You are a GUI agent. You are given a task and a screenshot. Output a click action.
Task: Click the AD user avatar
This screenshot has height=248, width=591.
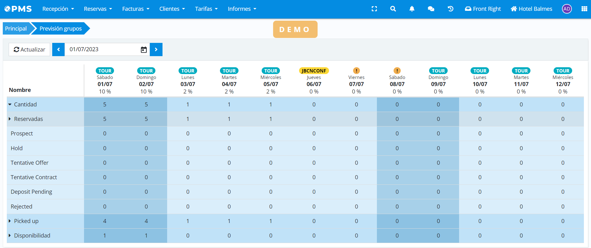pos(567,9)
